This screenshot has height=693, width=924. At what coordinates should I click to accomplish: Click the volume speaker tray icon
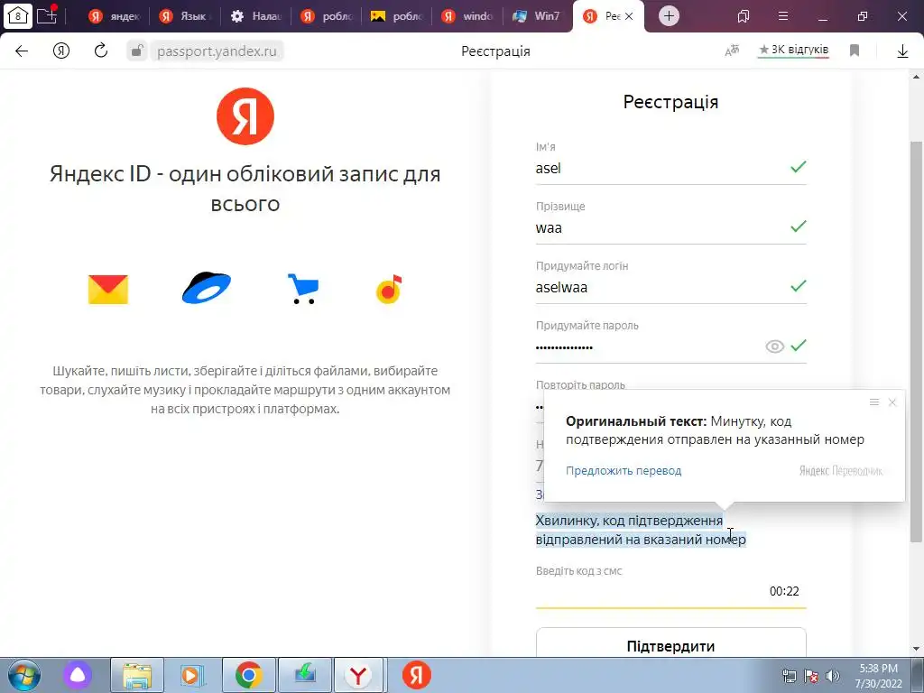(x=833, y=675)
